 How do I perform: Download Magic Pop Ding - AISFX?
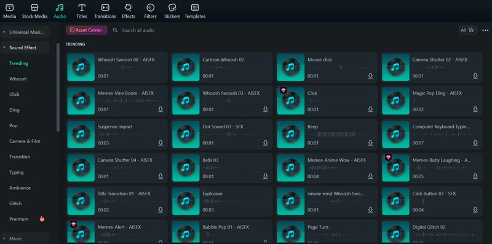tap(475, 109)
